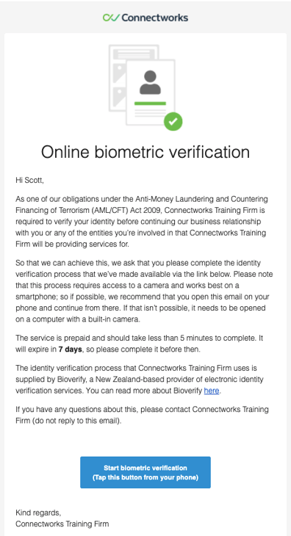Click the person silhouette on the ID card

pos(150,82)
